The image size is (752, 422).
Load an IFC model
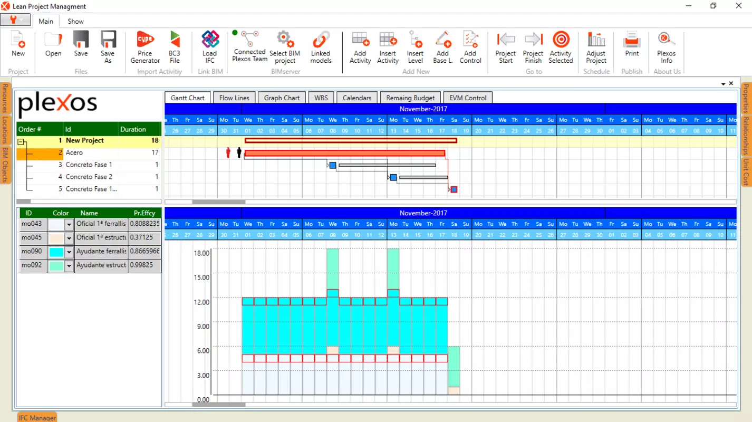coord(210,47)
